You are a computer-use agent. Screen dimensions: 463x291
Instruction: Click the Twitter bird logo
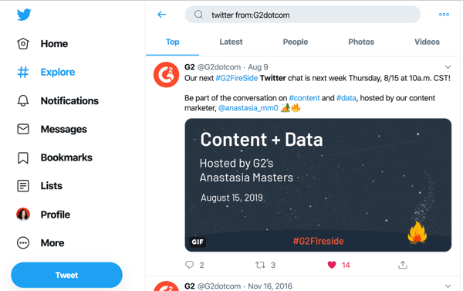click(x=24, y=15)
